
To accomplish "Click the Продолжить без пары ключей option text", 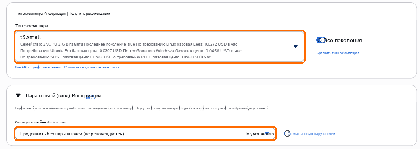I will click(72, 134).
